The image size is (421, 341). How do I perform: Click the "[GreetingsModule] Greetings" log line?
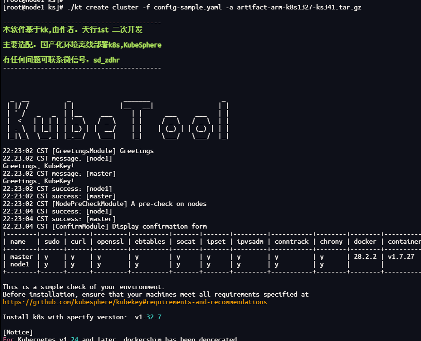coord(78,151)
